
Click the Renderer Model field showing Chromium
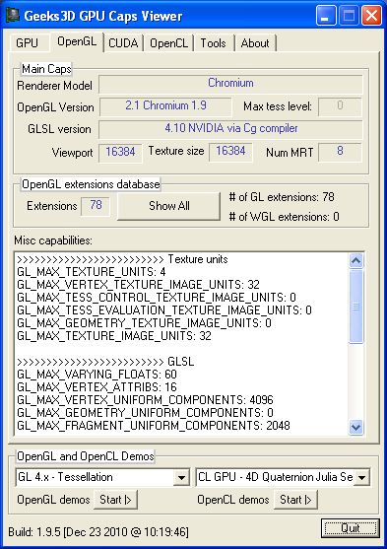click(230, 84)
